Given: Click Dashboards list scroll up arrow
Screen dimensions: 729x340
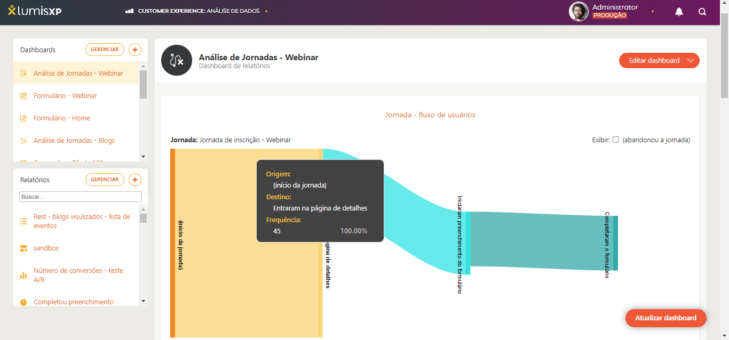Looking at the screenshot, I should [x=143, y=66].
